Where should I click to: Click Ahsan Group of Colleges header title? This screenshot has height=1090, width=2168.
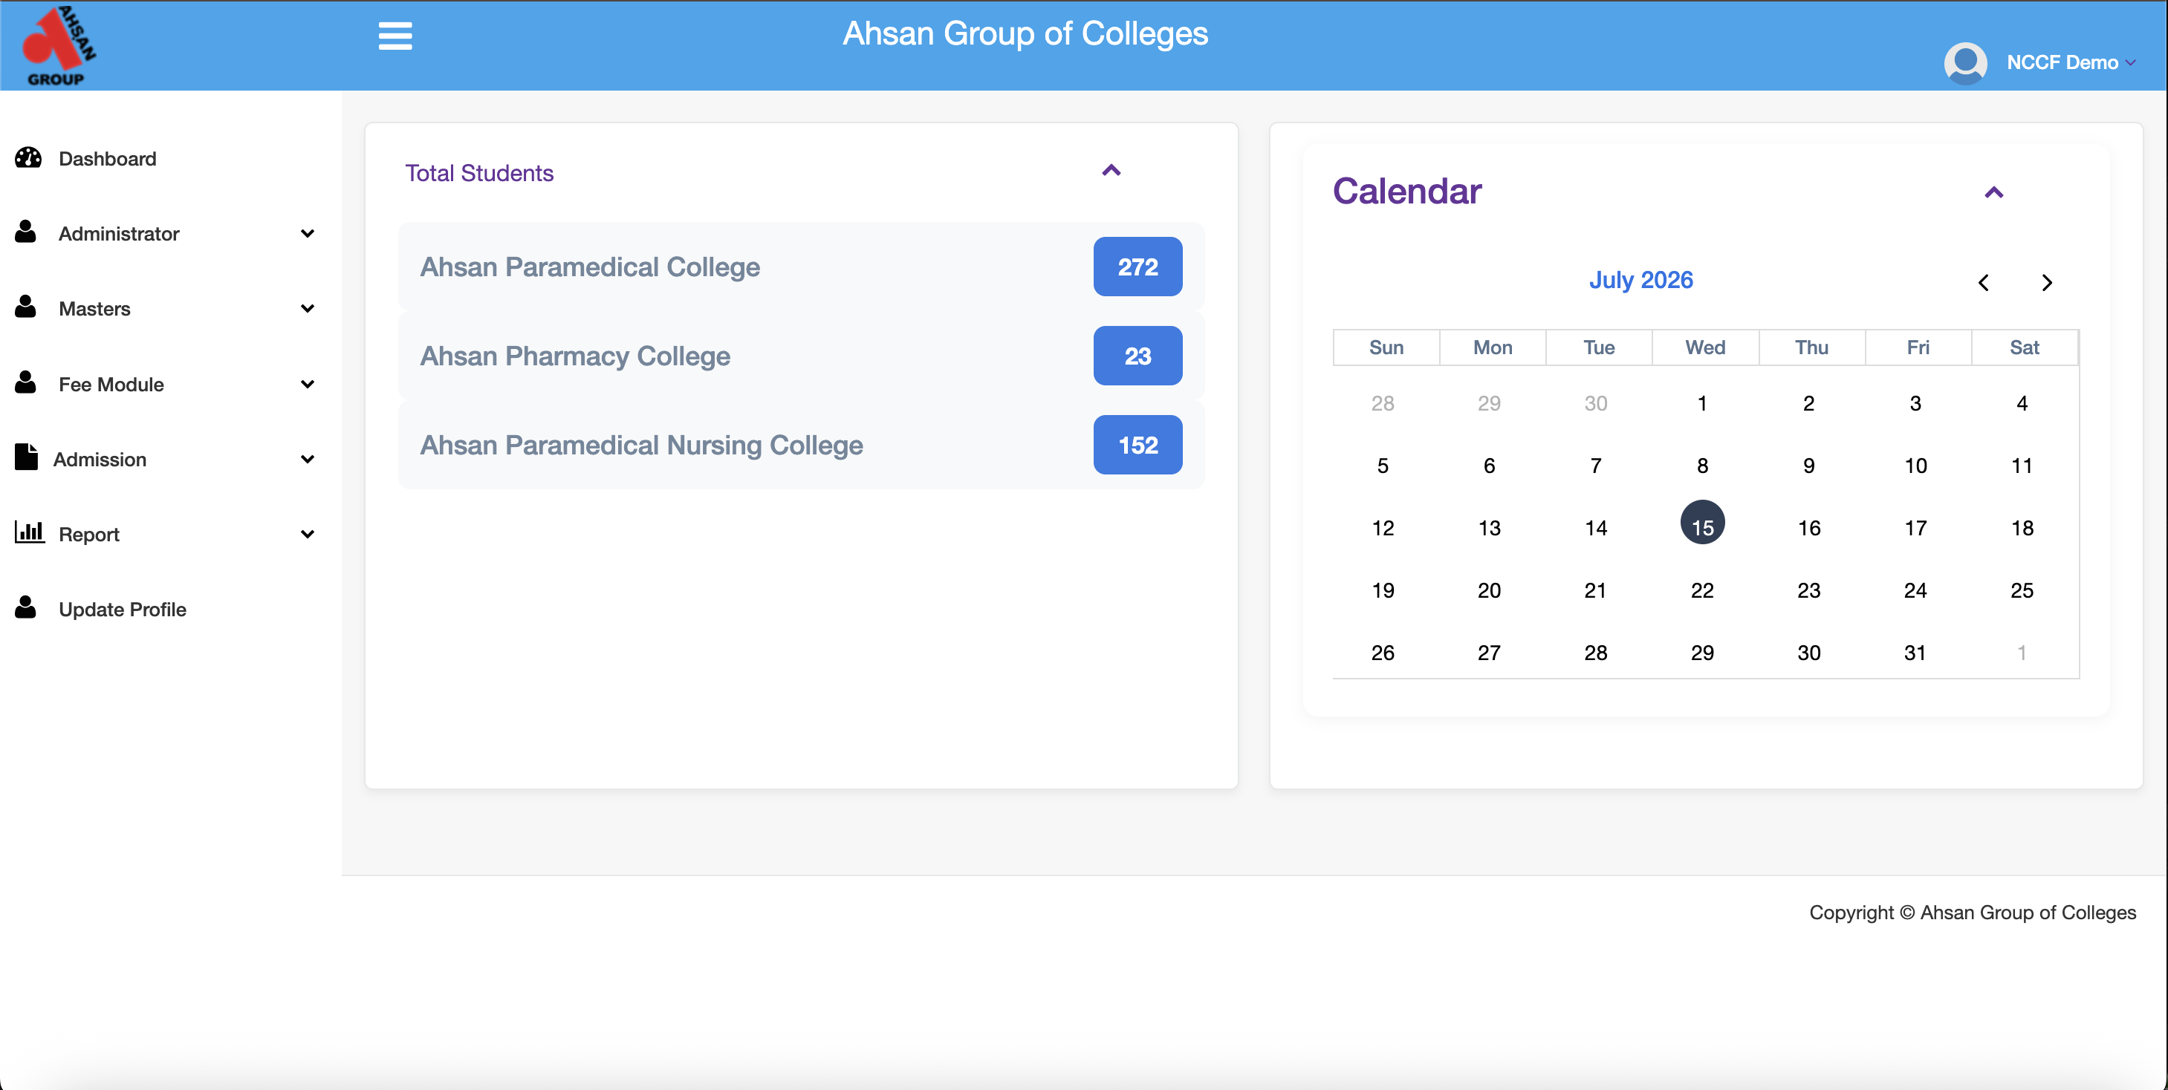click(1025, 33)
